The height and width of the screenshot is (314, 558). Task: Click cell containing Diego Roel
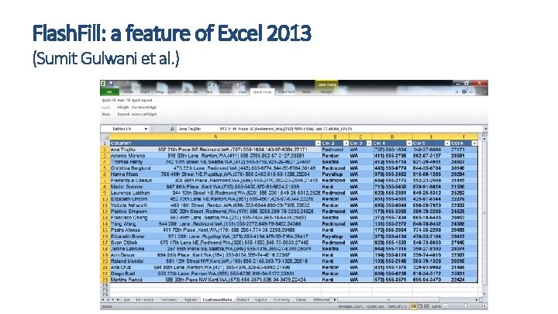[215, 274]
